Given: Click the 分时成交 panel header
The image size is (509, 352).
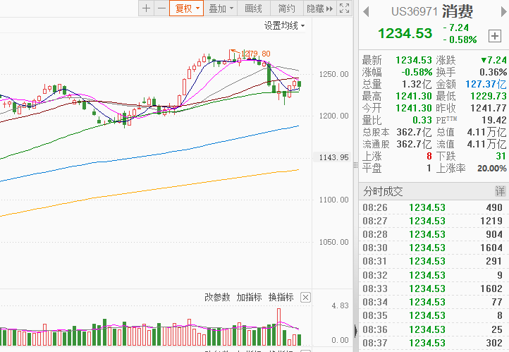Looking at the screenshot, I should point(384,191).
